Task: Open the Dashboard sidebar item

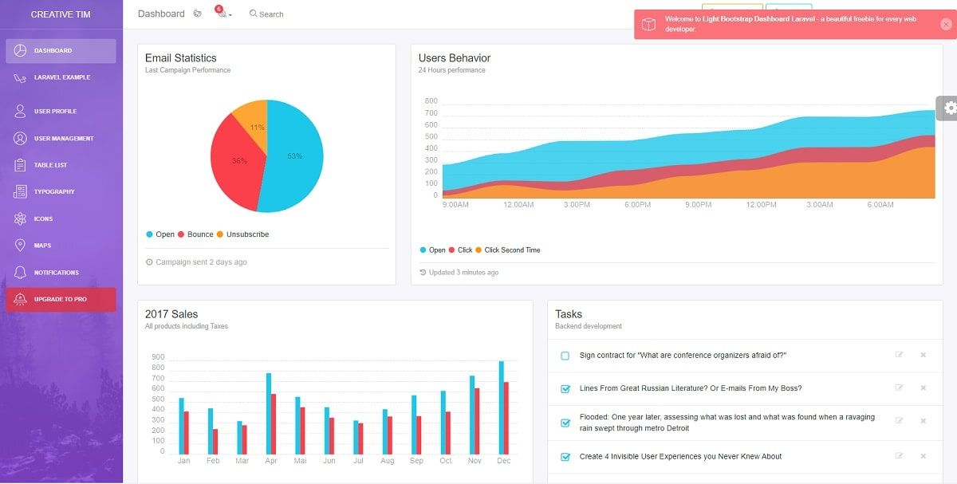Action: [x=61, y=50]
